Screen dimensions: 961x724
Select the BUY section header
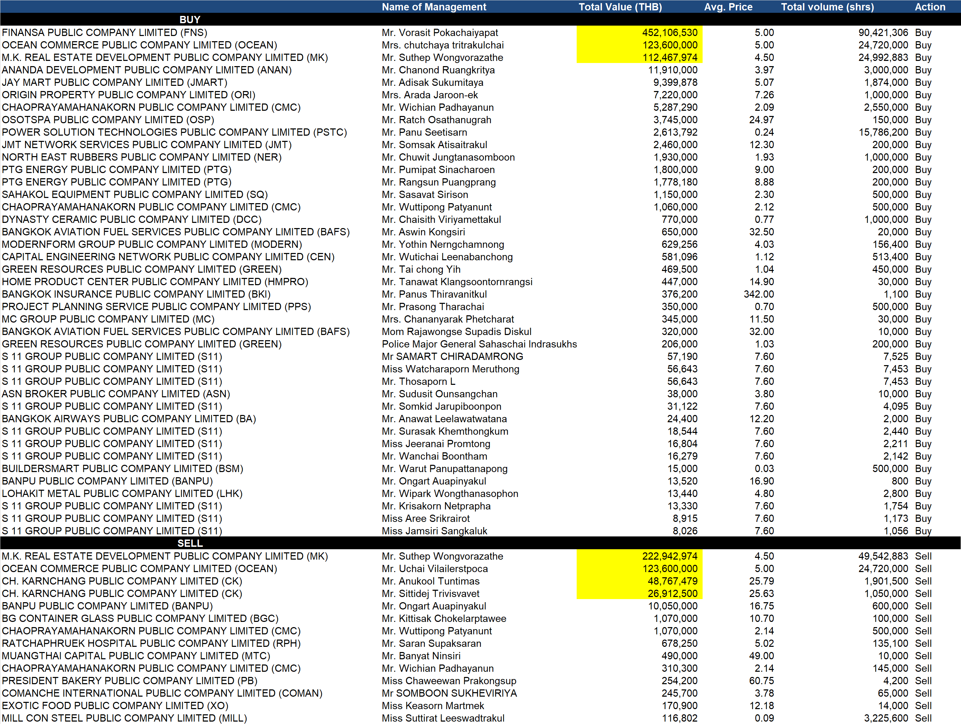point(190,20)
